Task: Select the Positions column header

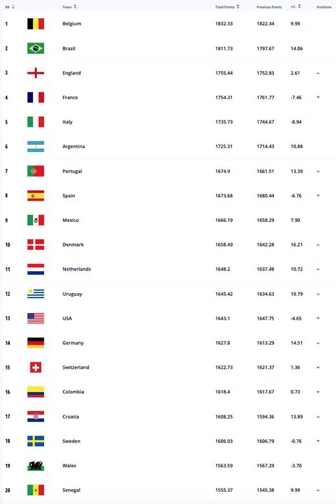Action: (324, 7)
